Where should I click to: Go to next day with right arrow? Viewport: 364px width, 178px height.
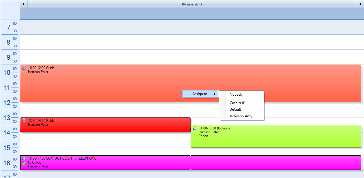pos(360,4)
